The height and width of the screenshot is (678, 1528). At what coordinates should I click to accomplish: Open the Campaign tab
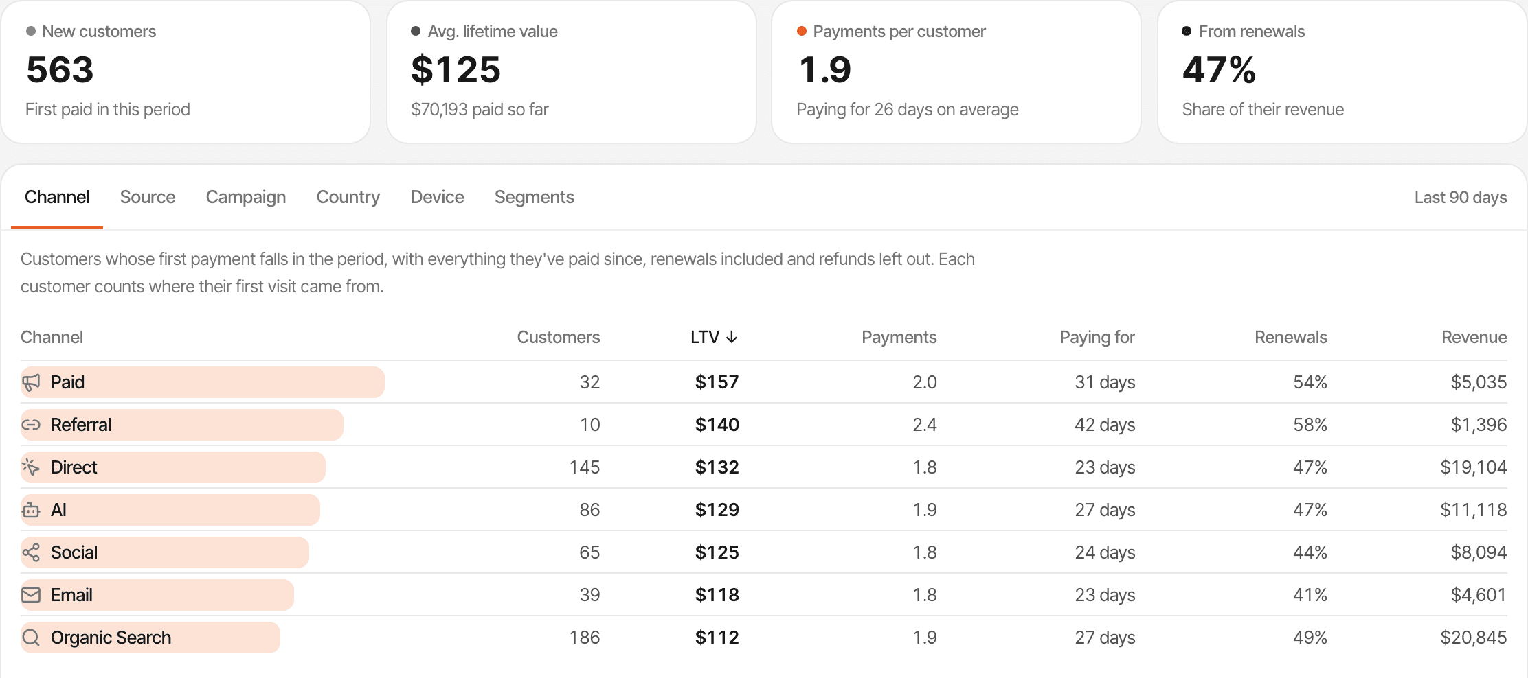(x=246, y=197)
